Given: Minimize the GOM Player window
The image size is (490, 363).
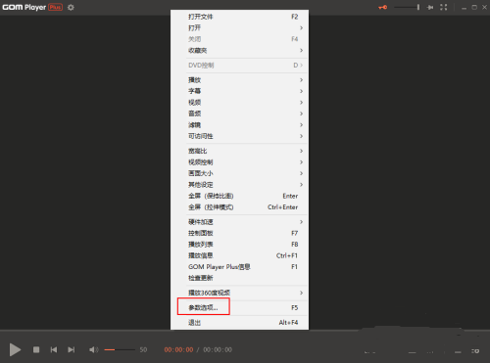Looking at the screenshot, I should click(464, 8).
